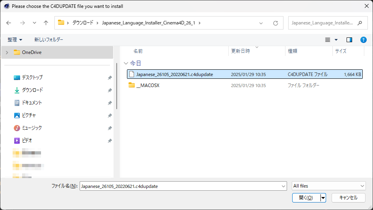The height and width of the screenshot is (210, 373).
Task: Click the view layout list icon
Action: tap(328, 40)
